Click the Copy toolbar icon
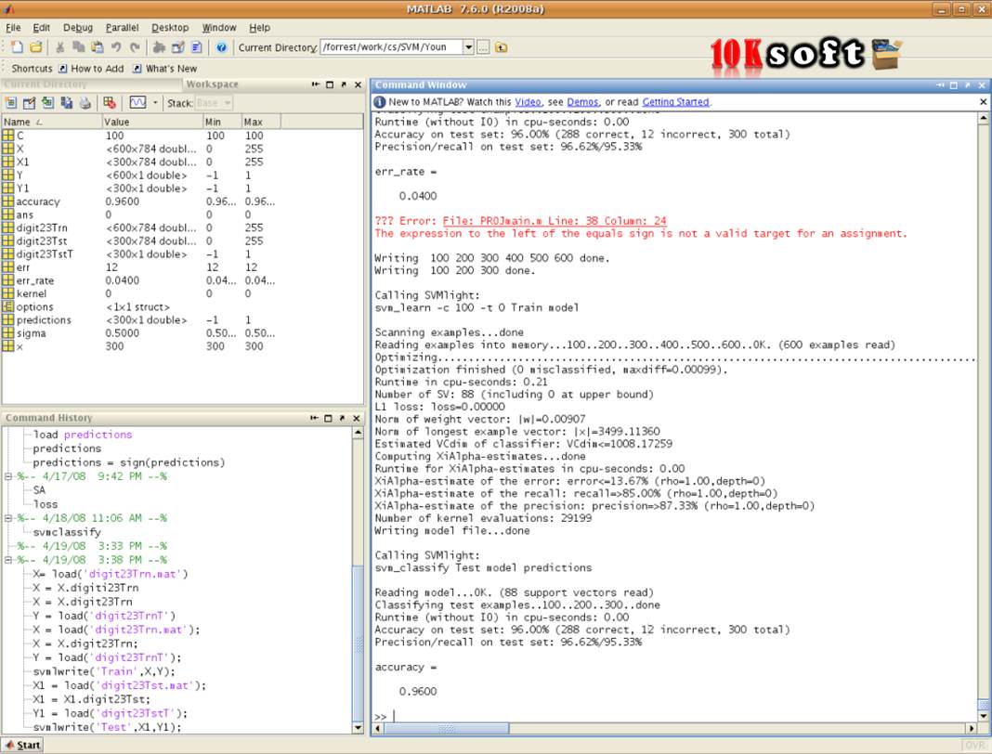992x754 pixels. click(78, 47)
